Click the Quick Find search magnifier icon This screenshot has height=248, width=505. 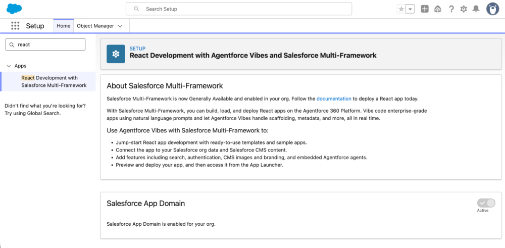coord(12,45)
